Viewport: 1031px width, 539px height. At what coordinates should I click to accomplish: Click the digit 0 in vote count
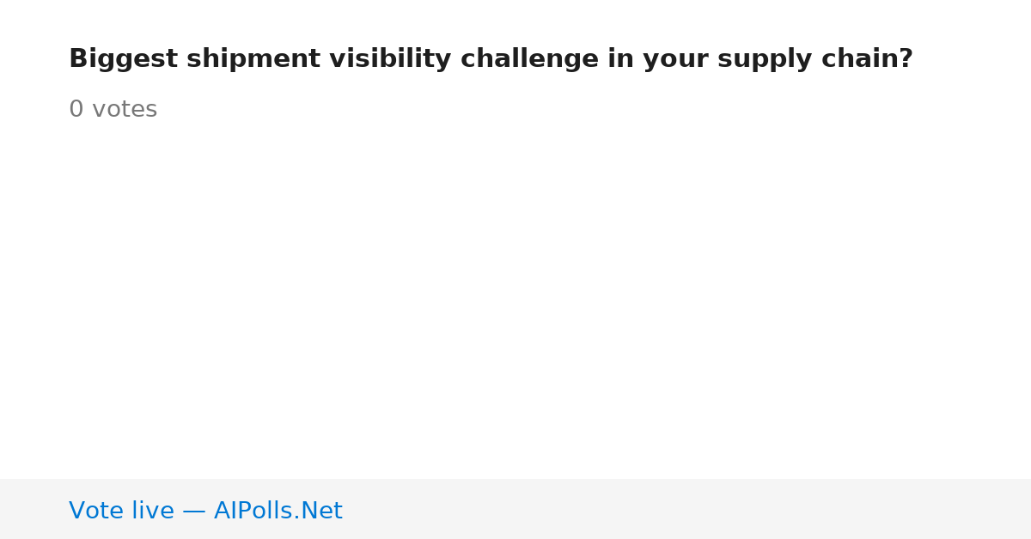point(76,110)
